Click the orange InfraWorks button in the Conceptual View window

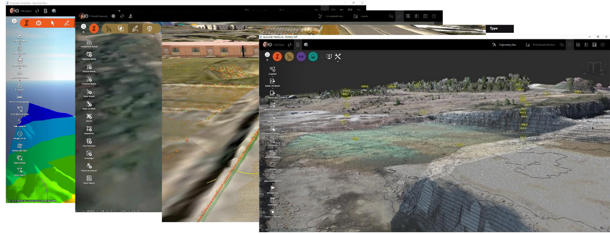pyautogui.click(x=94, y=28)
